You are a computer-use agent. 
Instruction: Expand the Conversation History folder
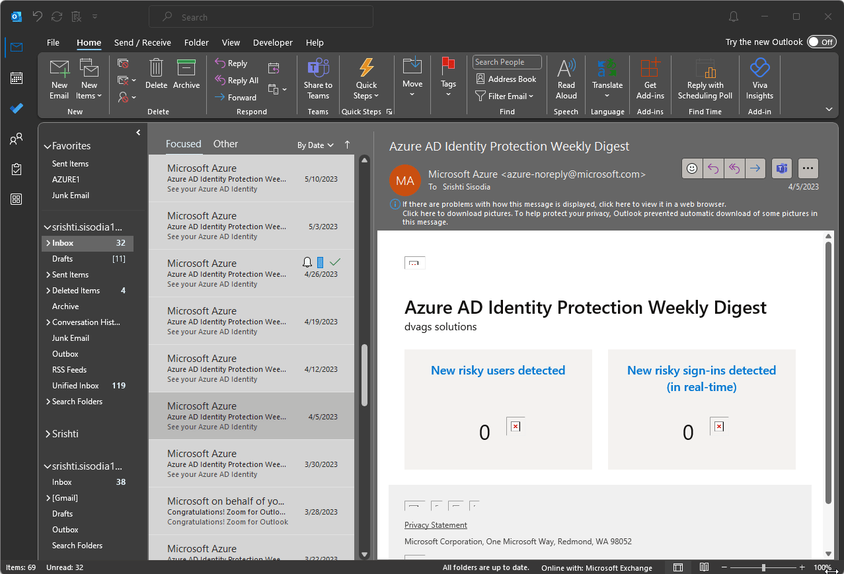pos(48,322)
